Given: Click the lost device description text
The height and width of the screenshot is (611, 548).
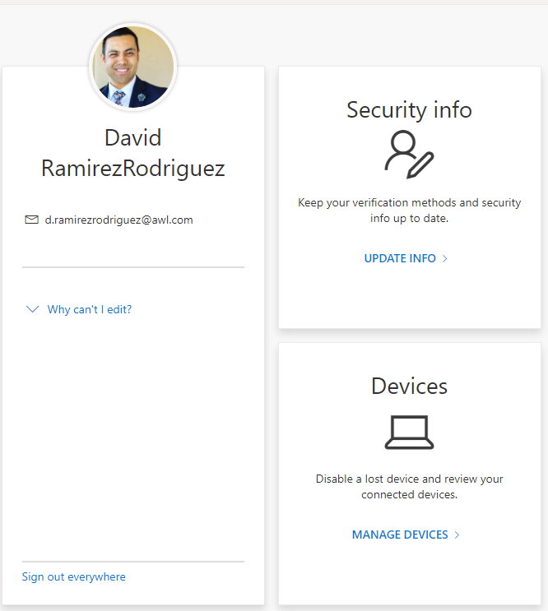Looking at the screenshot, I should tap(409, 487).
